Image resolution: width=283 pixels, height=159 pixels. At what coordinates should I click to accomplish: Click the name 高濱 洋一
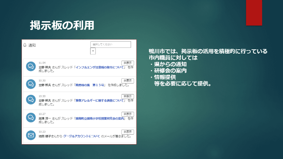[x=45, y=118]
